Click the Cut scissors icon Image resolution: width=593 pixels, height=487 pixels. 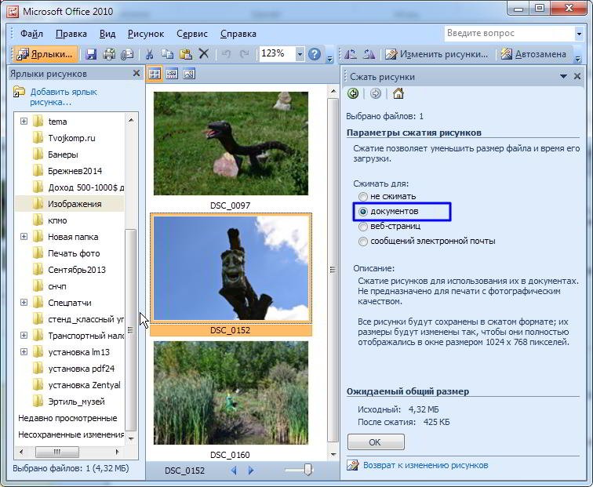point(148,54)
